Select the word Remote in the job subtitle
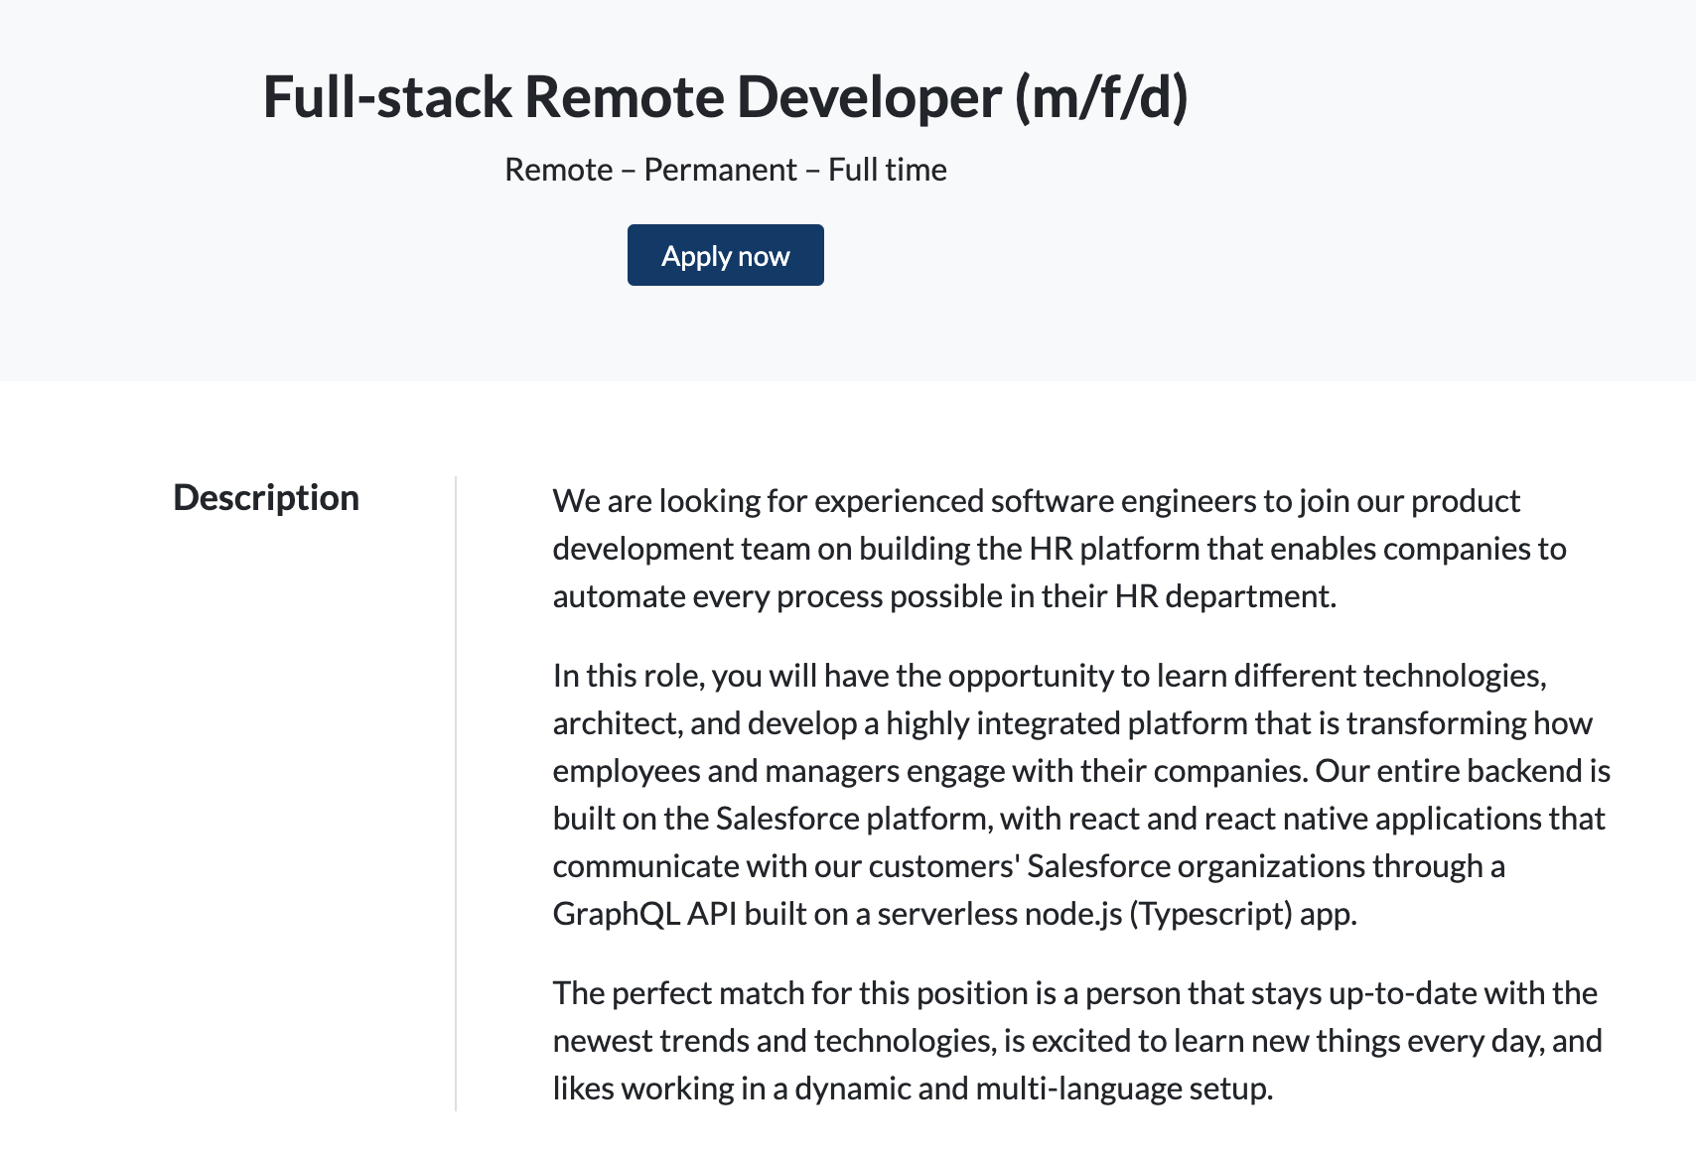1696x1153 pixels. point(558,170)
